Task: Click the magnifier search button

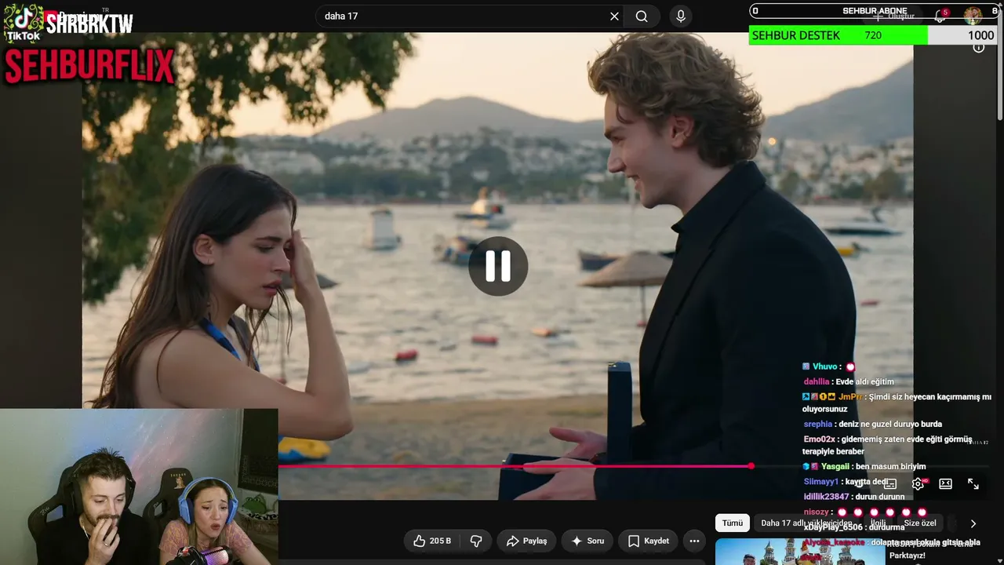Action: [x=642, y=16]
